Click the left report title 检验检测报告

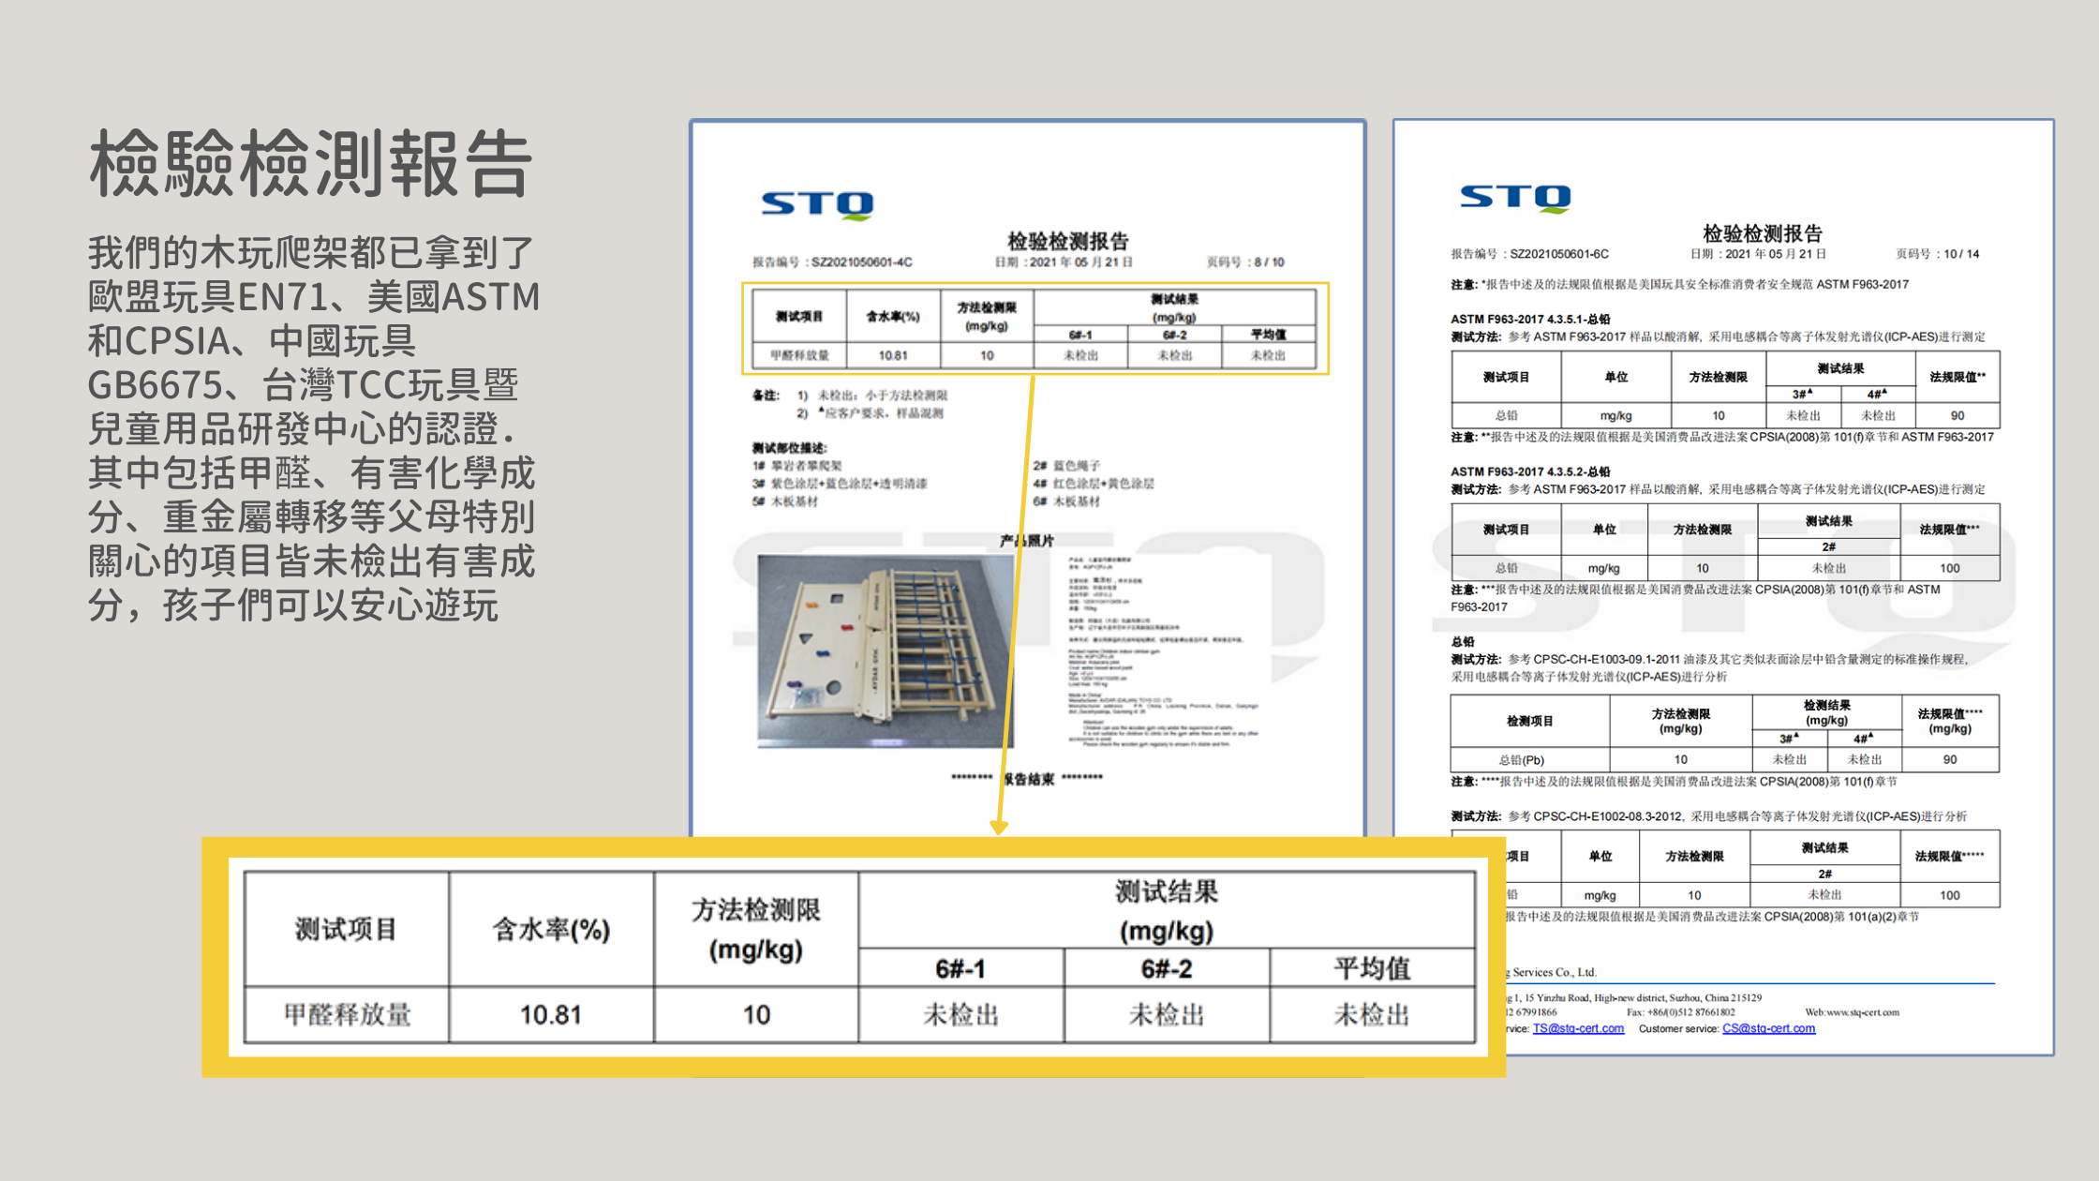pos(1067,240)
